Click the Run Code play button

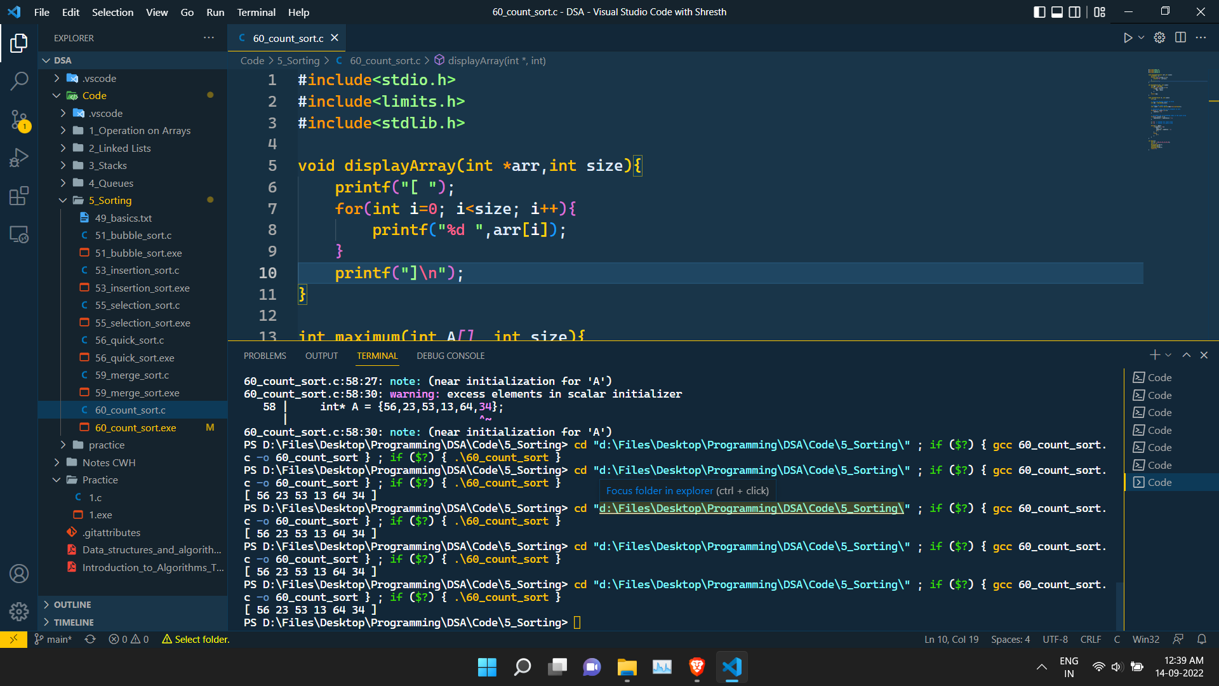[1128, 38]
